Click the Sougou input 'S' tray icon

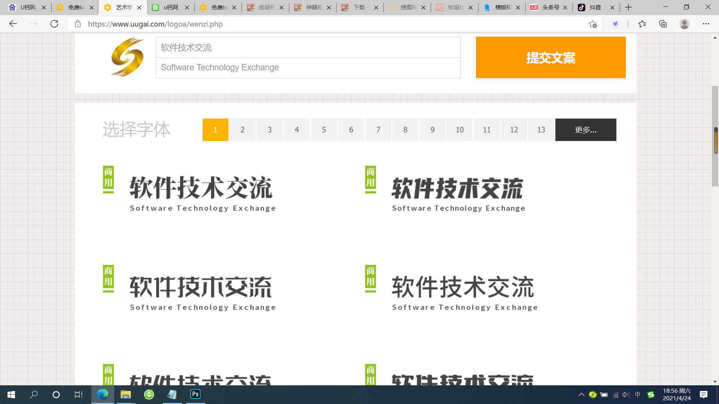[650, 394]
